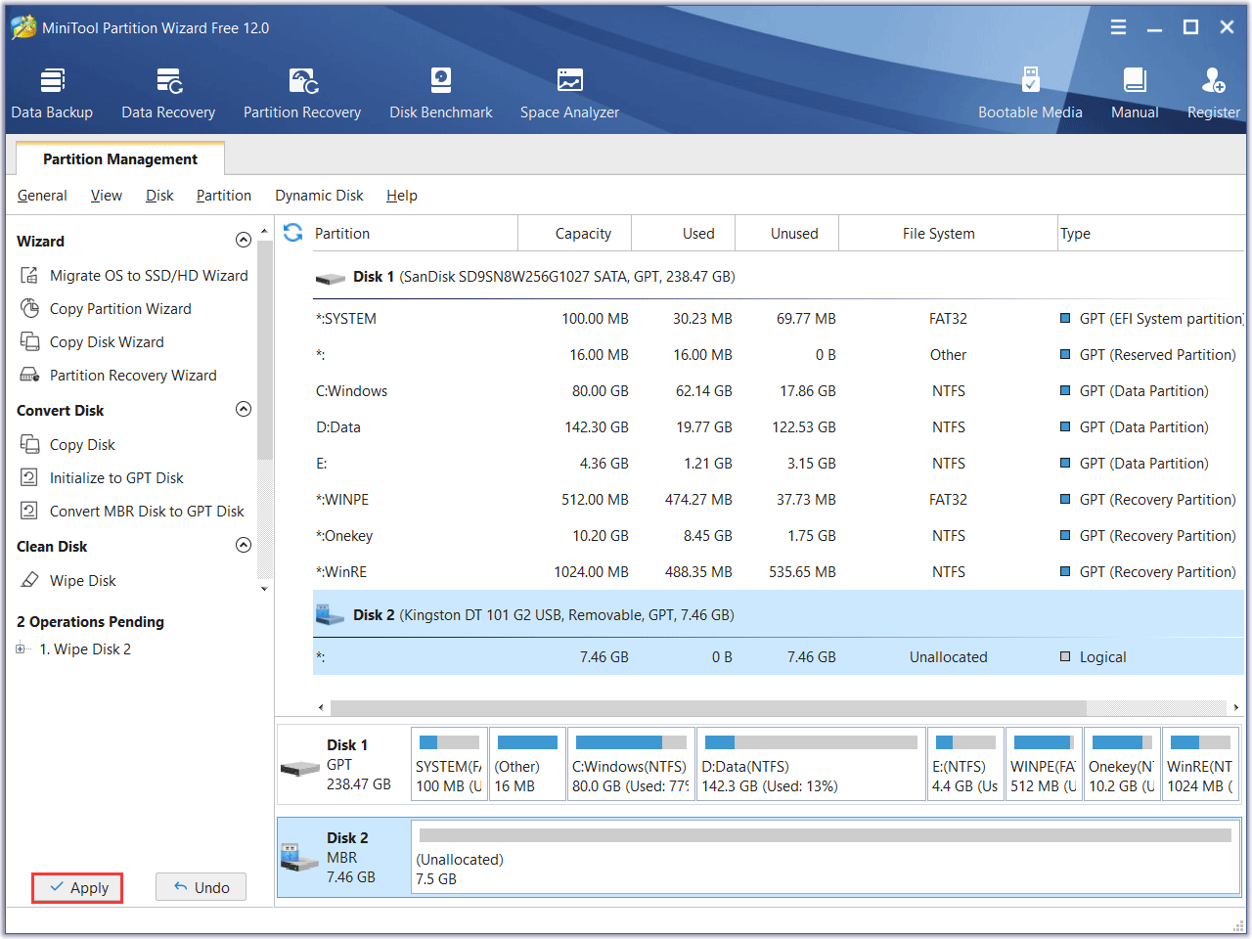
Task: Select C:Windows(NTFS) block in disk map
Action: pos(631,764)
